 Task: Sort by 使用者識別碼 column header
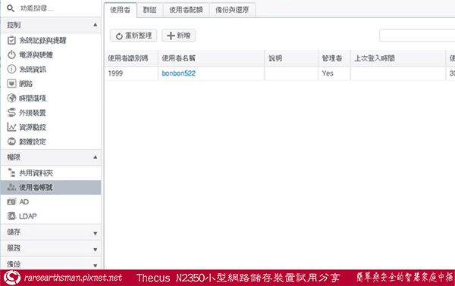pos(131,58)
